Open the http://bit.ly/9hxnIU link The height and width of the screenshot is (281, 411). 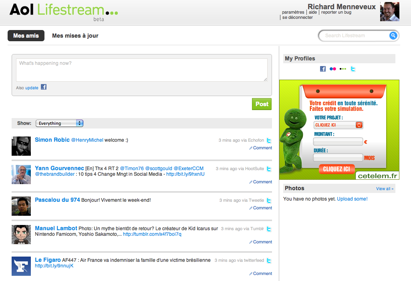coord(185,174)
